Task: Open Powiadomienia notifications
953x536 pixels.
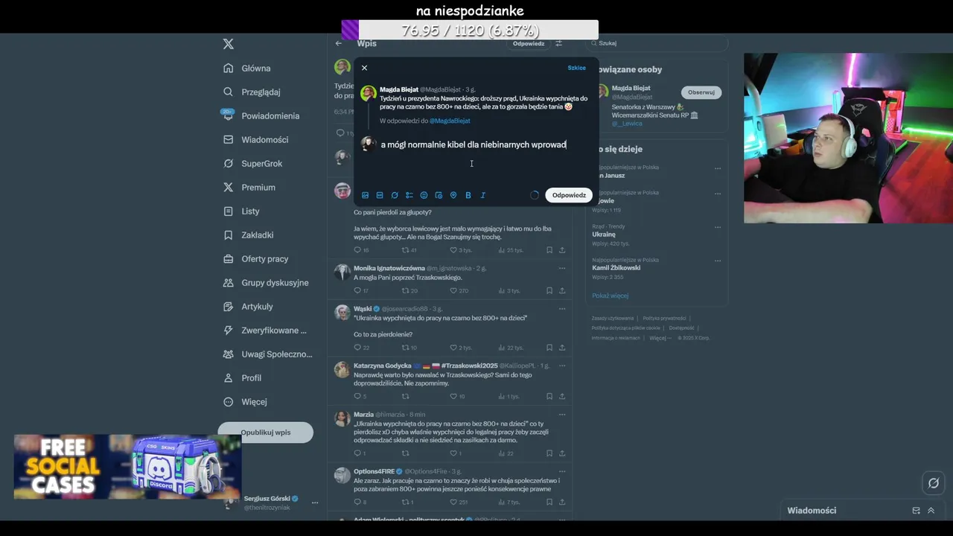Action: pos(261,115)
